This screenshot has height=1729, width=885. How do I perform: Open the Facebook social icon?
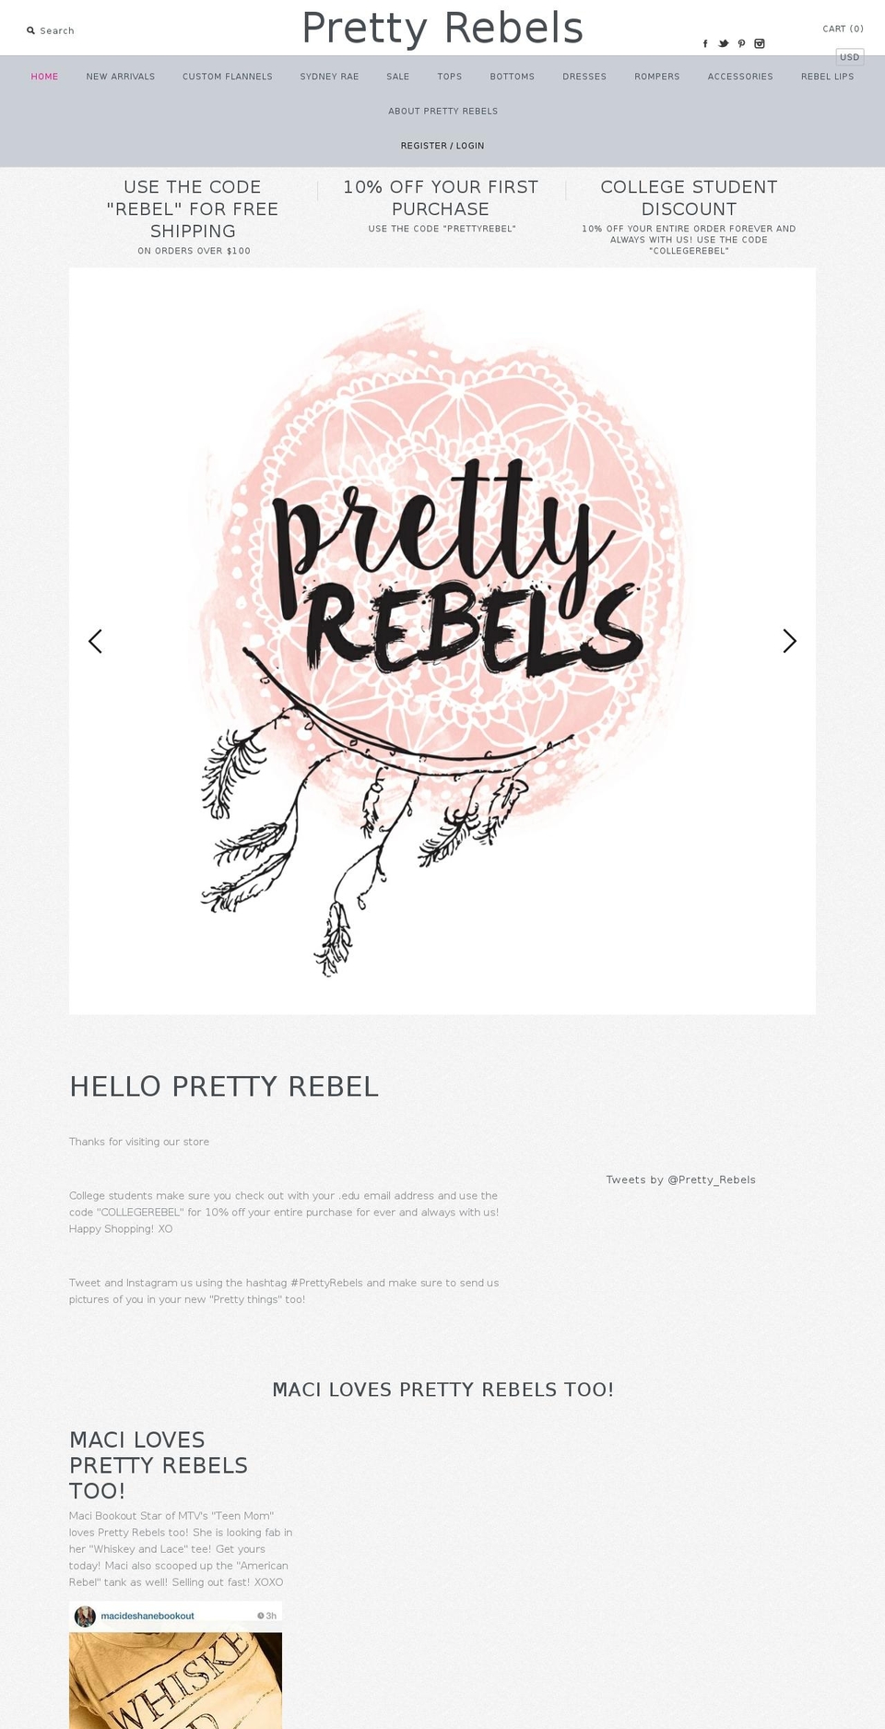click(705, 43)
